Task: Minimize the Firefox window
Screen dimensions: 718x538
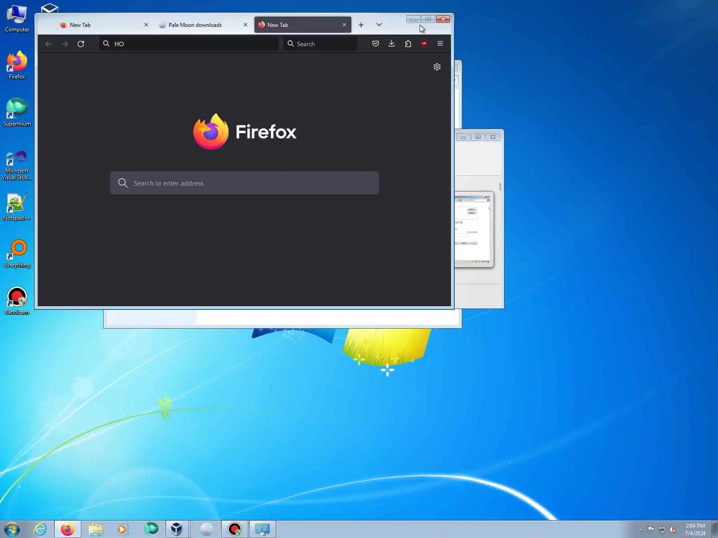Action: pyautogui.click(x=413, y=19)
